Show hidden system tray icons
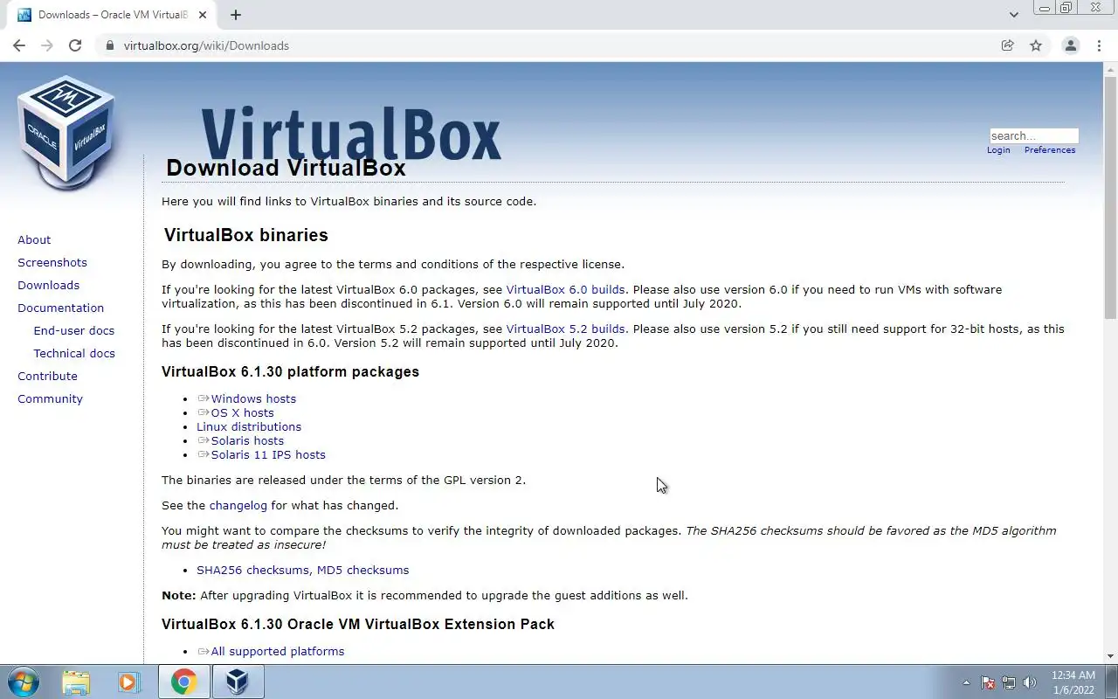Image resolution: width=1118 pixels, height=699 pixels. pos(966,682)
